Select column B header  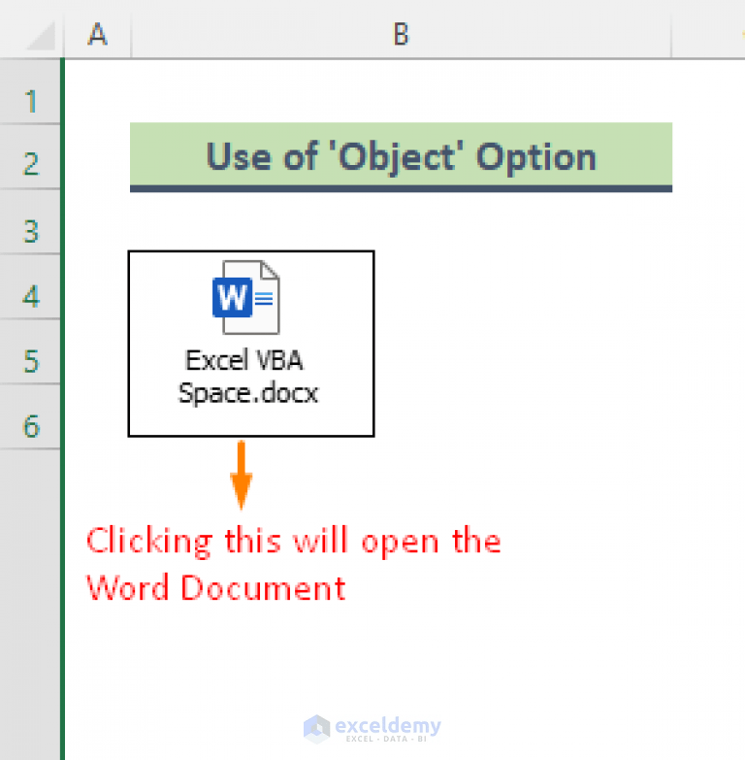pyautogui.click(x=401, y=34)
